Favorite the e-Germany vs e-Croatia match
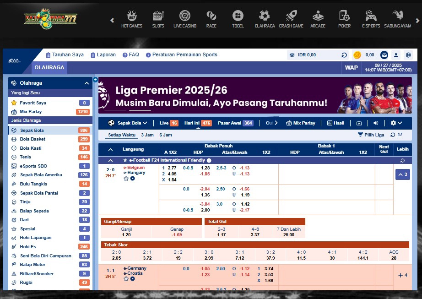The image size is (422, 299). point(126,279)
